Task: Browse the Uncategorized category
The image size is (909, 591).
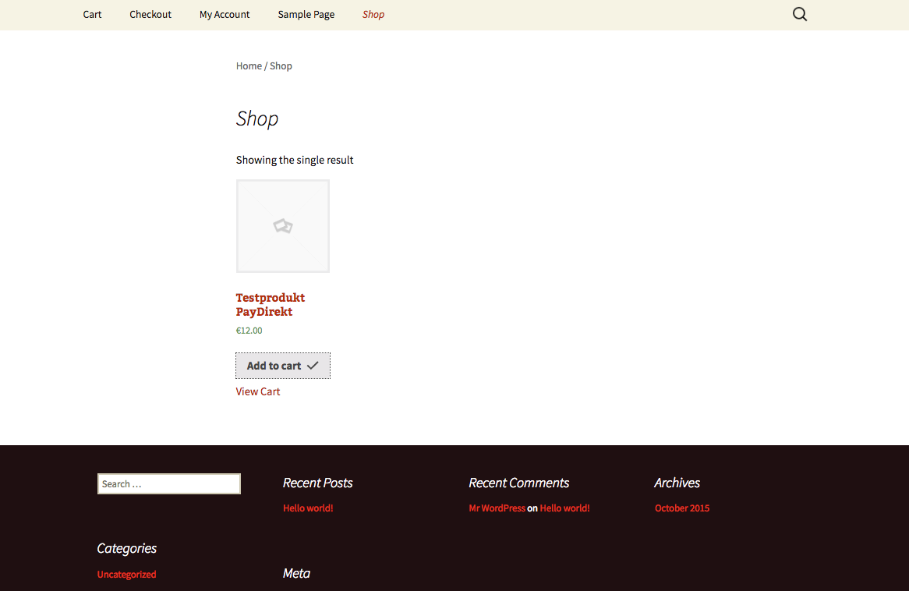Action: point(126,575)
